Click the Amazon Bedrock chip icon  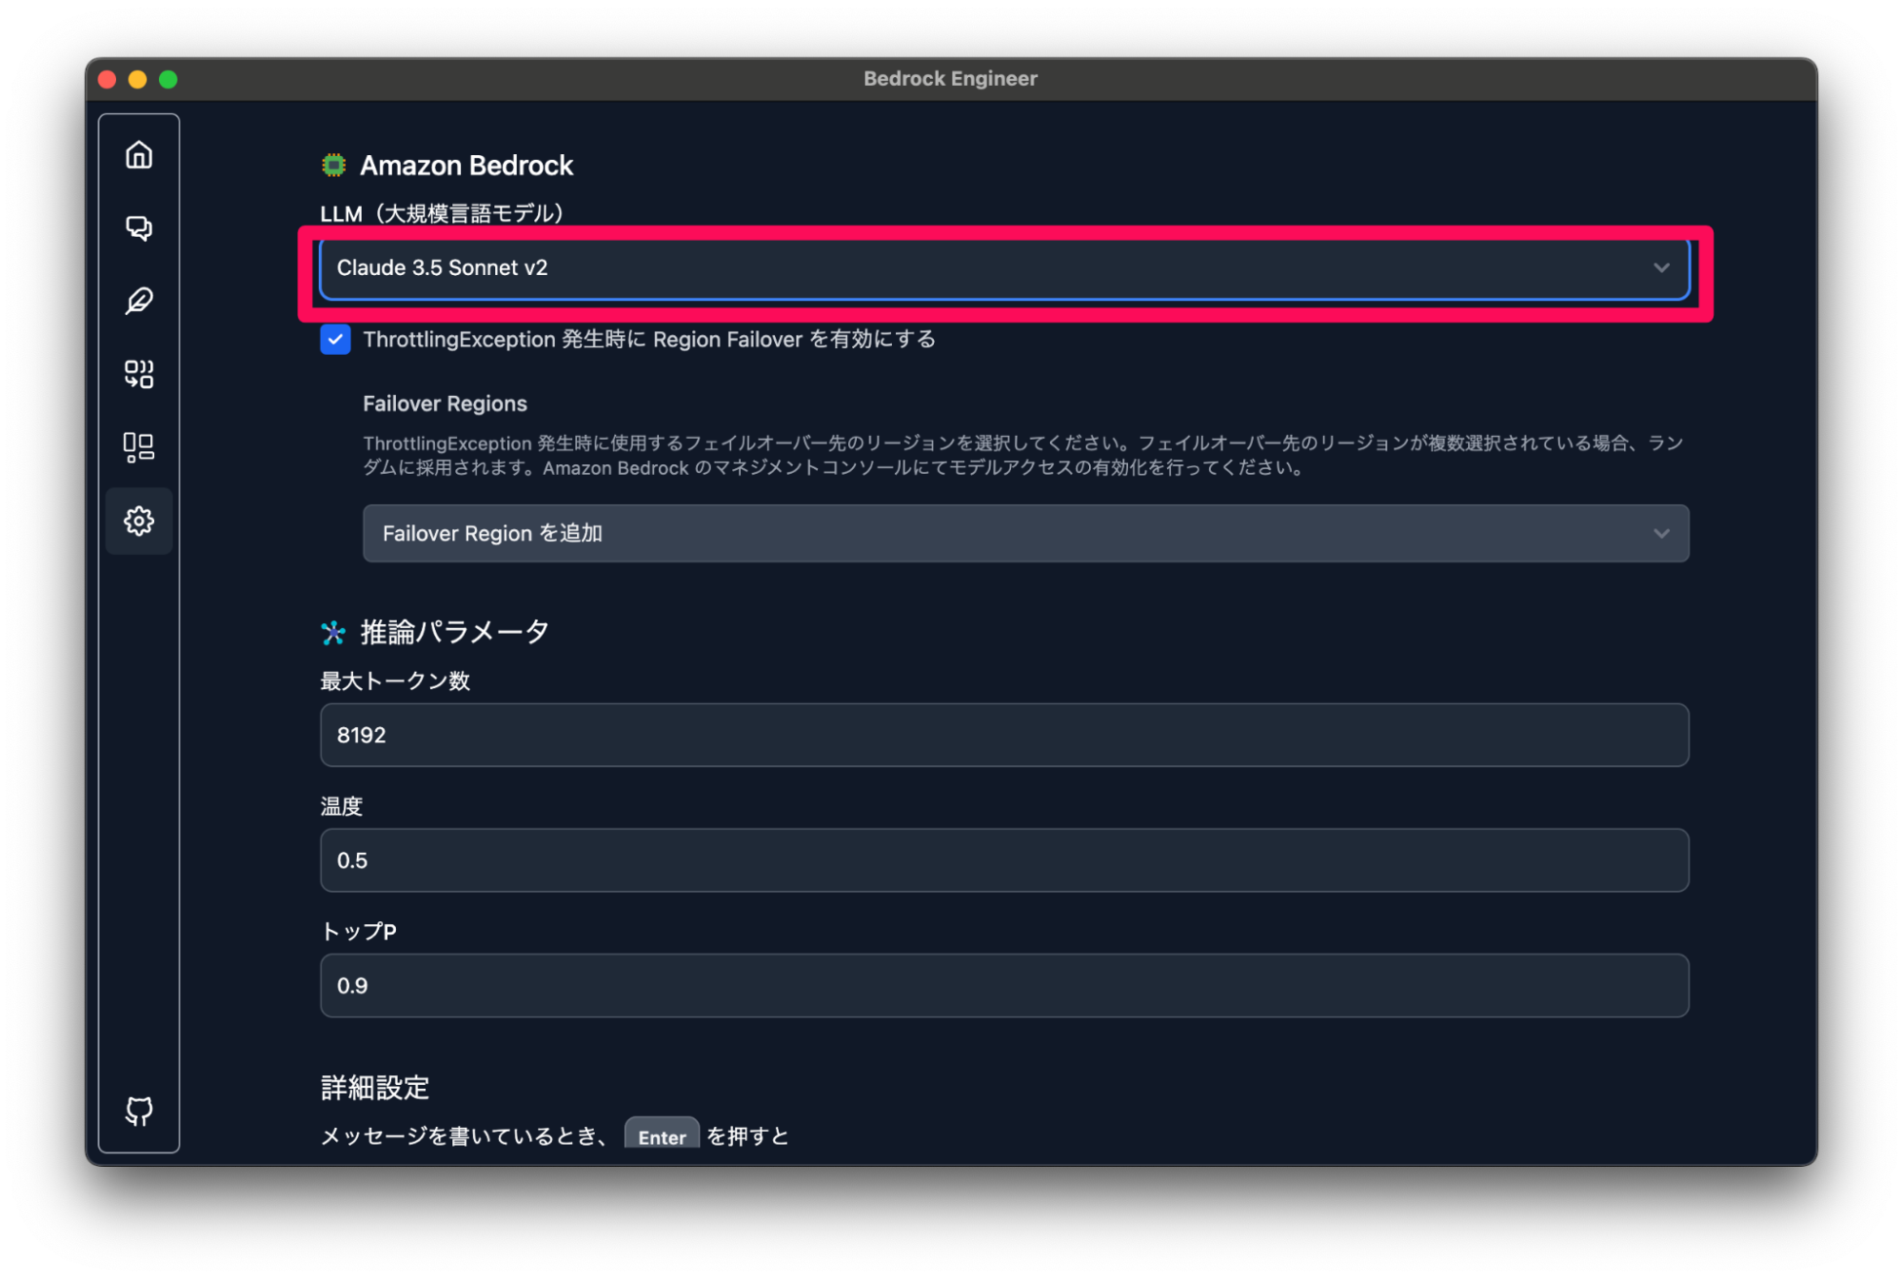click(x=334, y=165)
